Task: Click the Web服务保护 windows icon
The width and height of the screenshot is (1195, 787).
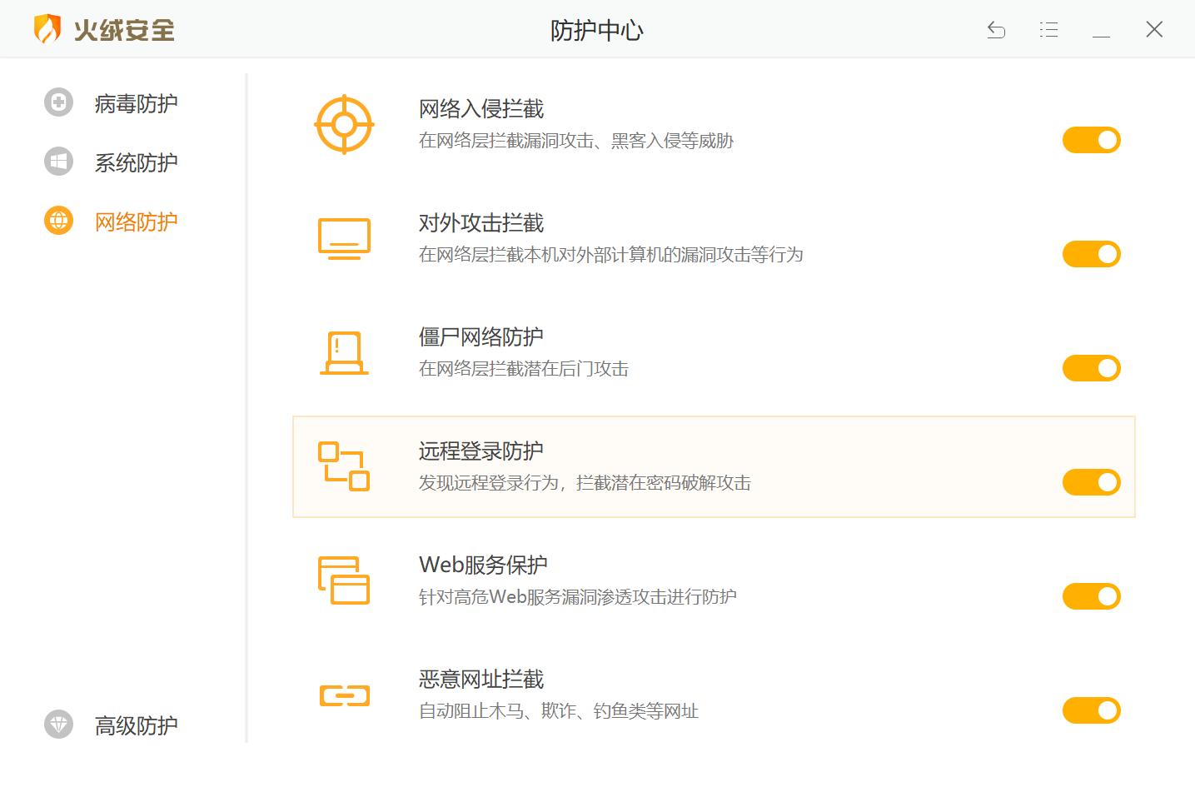Action: click(x=343, y=581)
